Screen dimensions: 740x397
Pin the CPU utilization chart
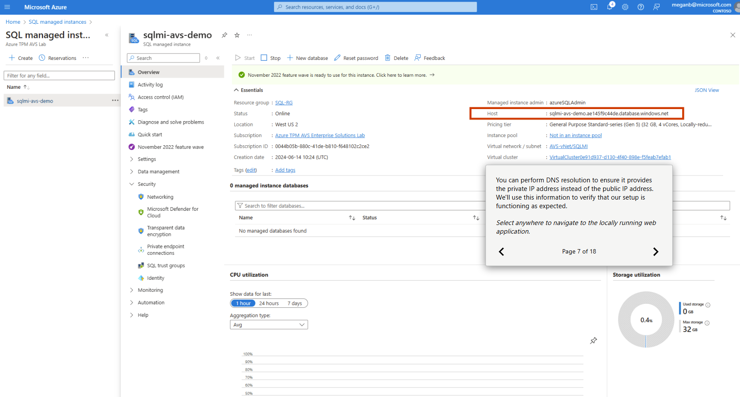594,341
